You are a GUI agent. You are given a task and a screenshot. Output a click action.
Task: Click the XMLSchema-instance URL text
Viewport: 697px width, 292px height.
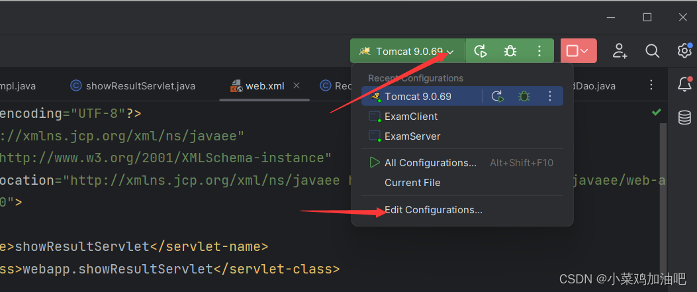pos(164,158)
